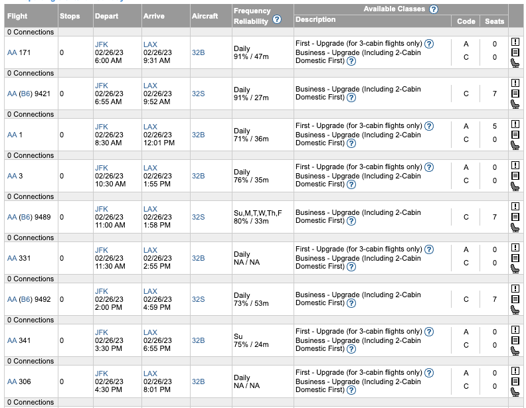526x408 pixels.
Task: Open details list icon for AA 331
Action: [515, 258]
